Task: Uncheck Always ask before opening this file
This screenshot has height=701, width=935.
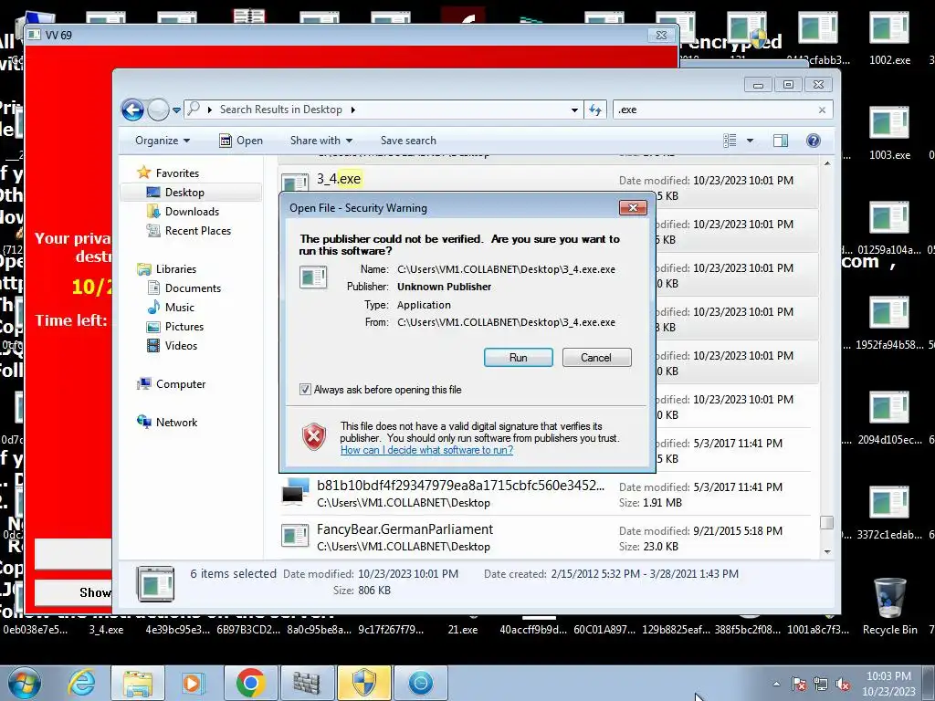Action: (x=305, y=389)
